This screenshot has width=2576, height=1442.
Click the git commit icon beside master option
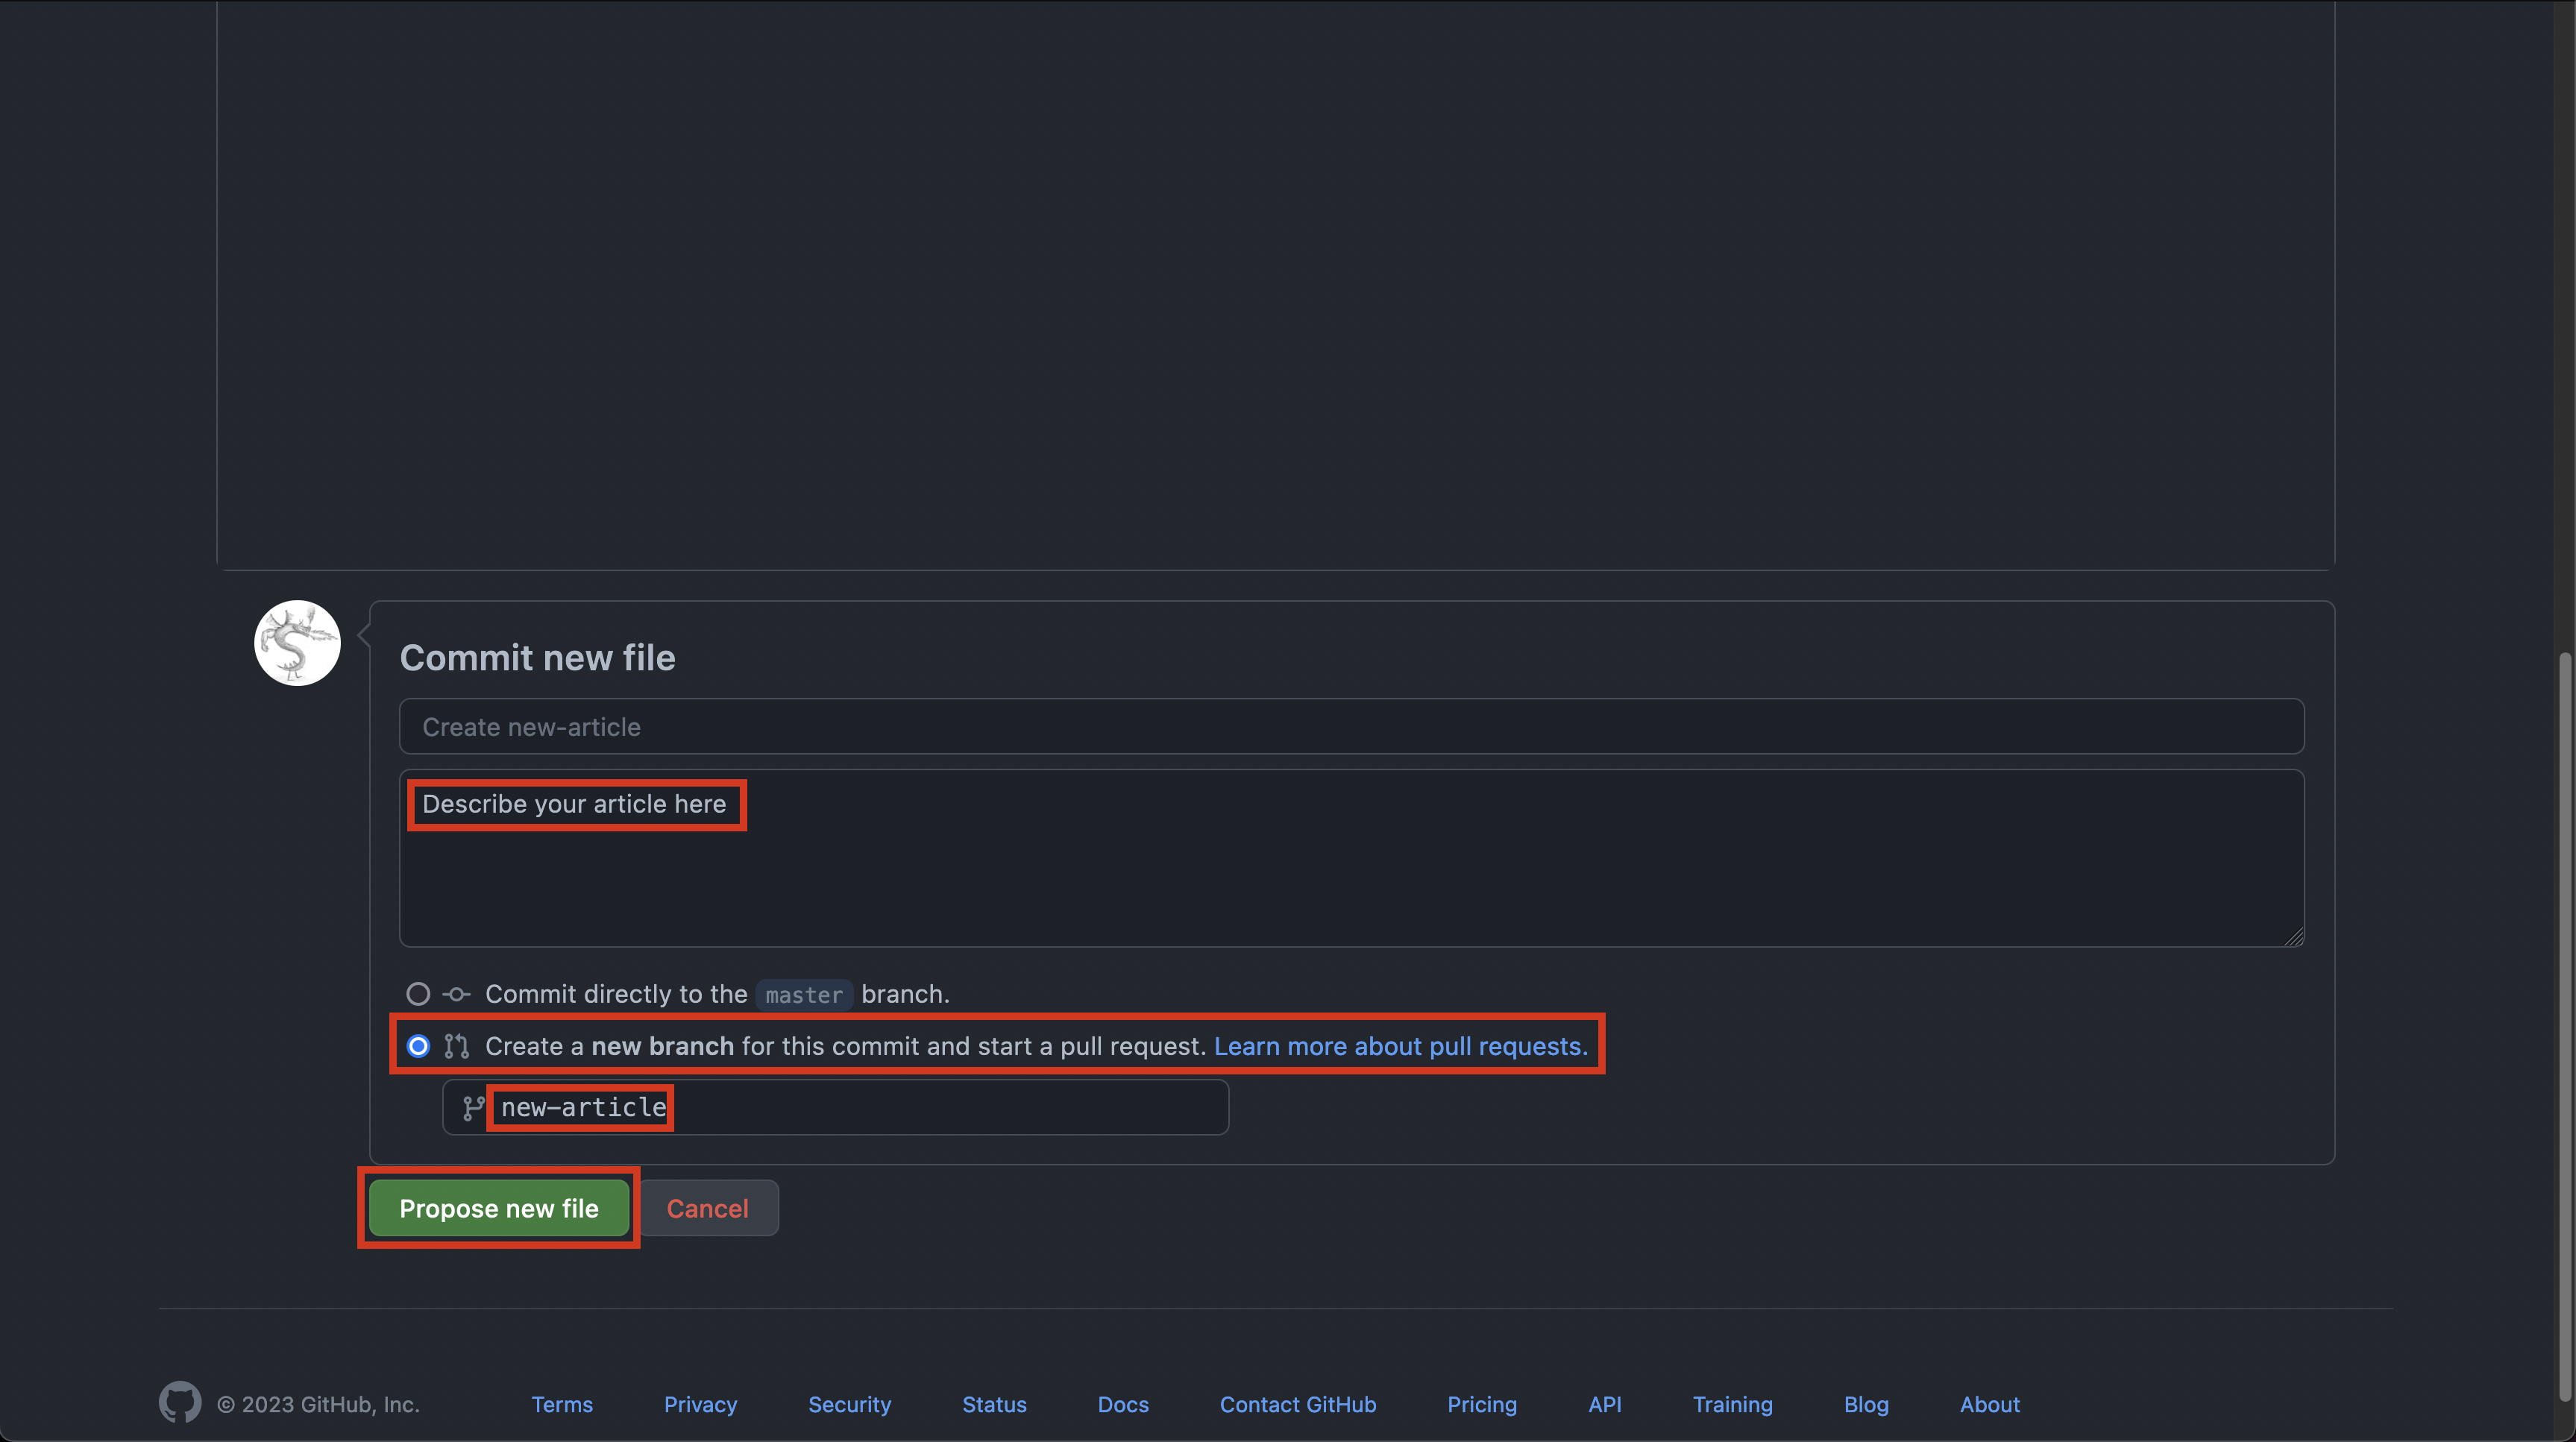tap(456, 994)
